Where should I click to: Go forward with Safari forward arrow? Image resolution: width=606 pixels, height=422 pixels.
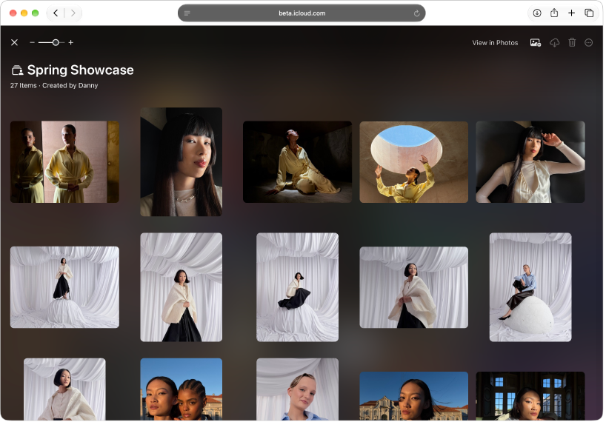click(73, 13)
